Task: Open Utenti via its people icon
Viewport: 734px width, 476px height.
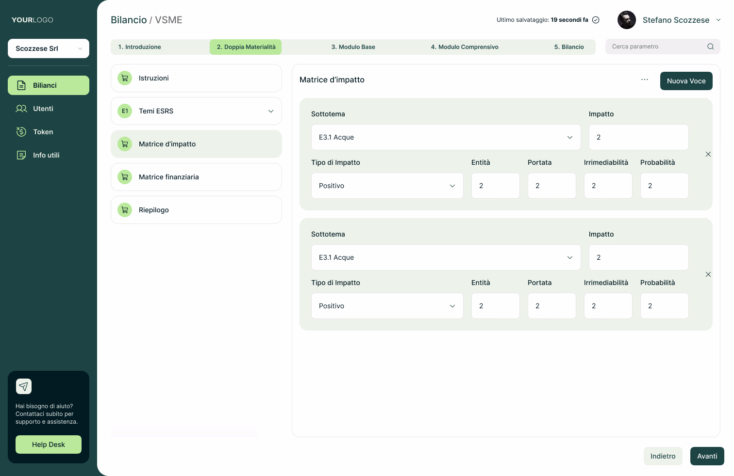Action: point(21,109)
